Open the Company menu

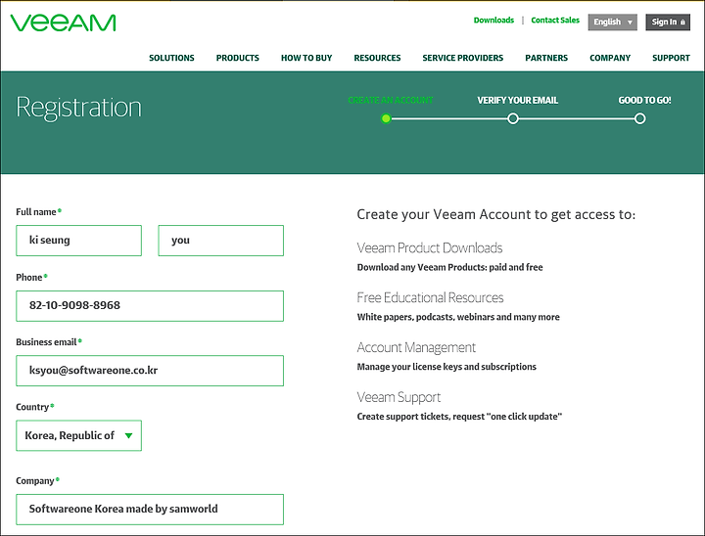610,58
